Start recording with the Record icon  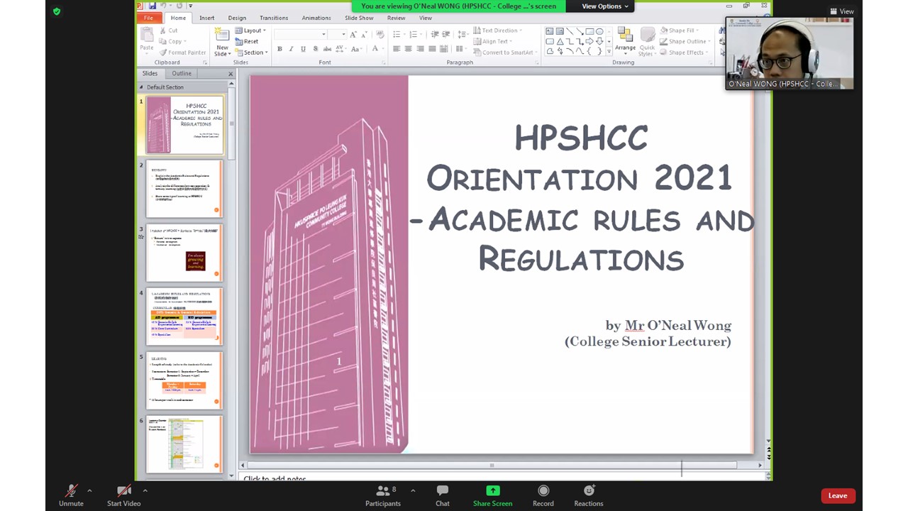543,490
